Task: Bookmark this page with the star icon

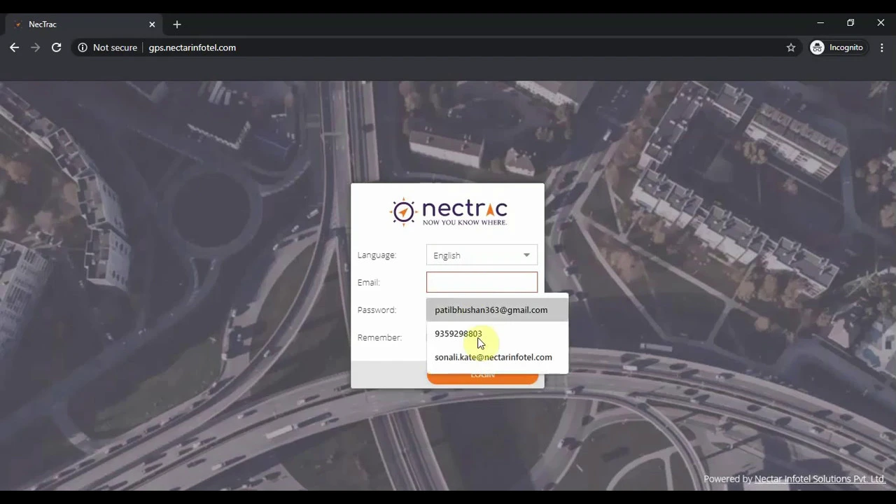Action: point(791,48)
